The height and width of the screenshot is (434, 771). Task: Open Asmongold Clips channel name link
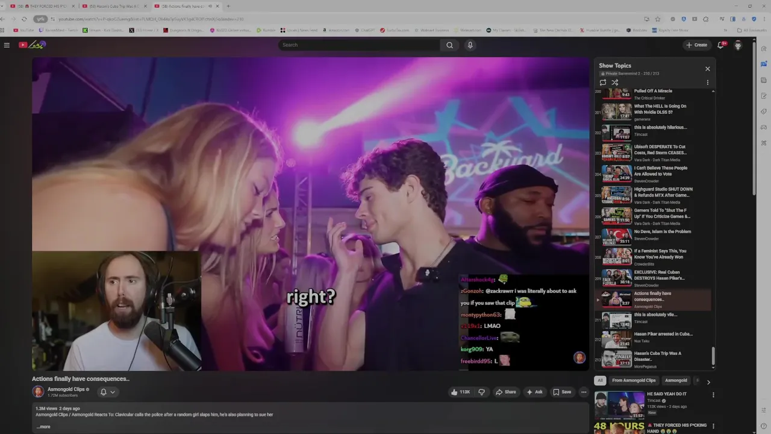66,389
